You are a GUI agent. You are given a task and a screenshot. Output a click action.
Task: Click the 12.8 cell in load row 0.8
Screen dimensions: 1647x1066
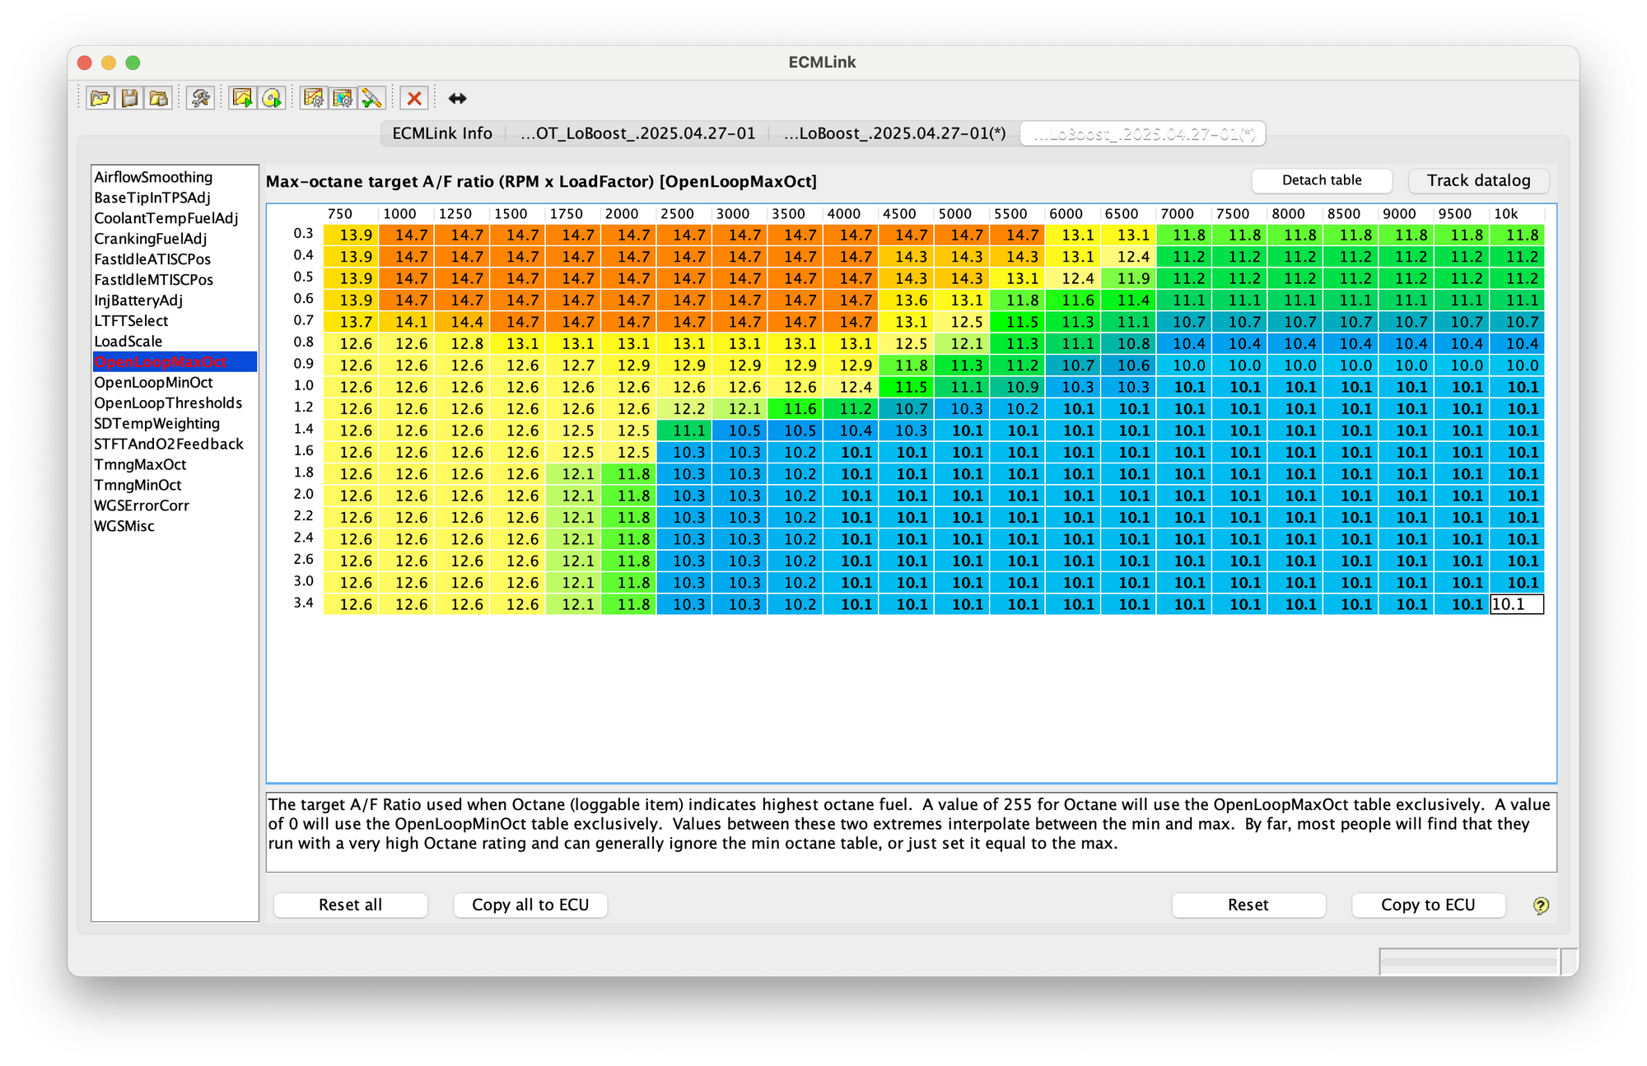(462, 344)
